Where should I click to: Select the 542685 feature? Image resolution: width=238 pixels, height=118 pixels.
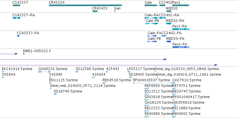[50, 77]
